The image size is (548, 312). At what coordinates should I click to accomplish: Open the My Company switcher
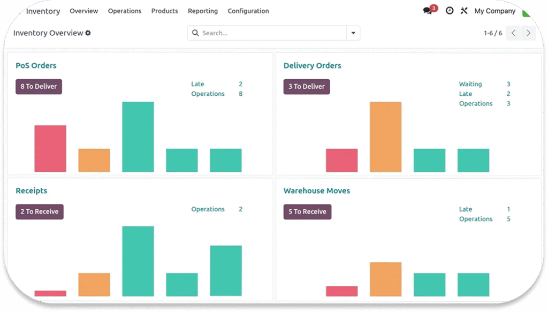coord(494,11)
